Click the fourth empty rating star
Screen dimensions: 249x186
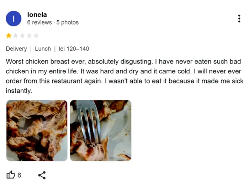pos(29,36)
